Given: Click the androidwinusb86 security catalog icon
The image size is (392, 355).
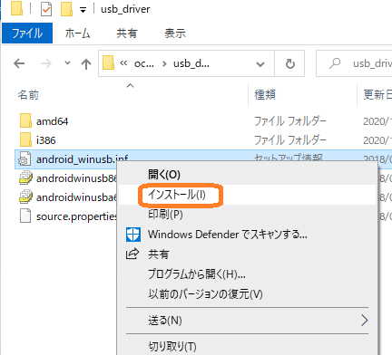Looking at the screenshot, I should pos(25,177).
